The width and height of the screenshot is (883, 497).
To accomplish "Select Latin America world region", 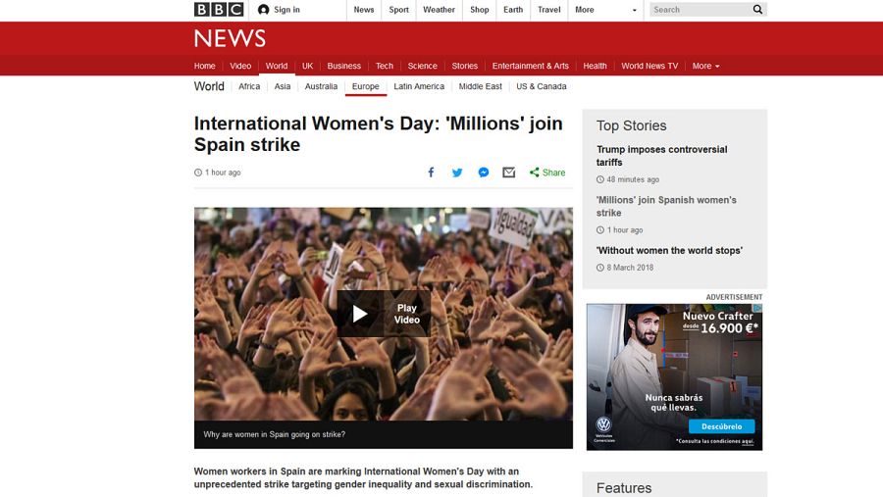I will 419,86.
